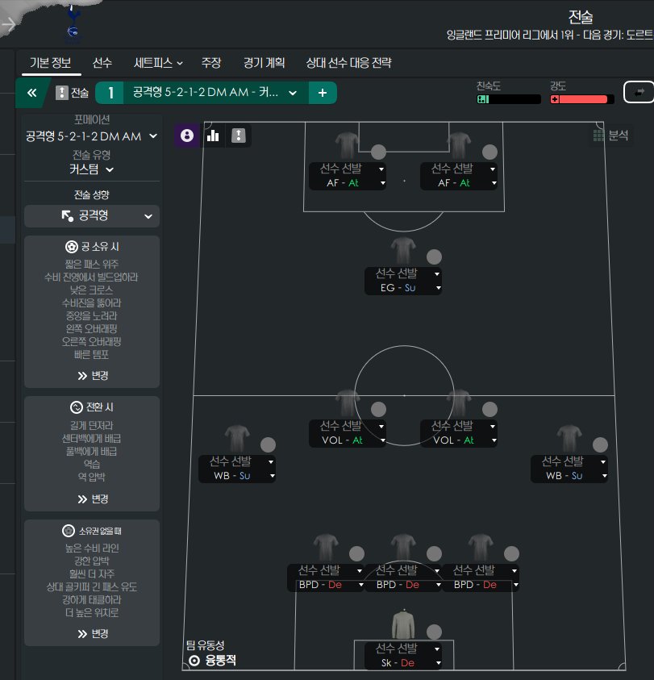Viewport: 654px width, 680px height.
Task: Click the goalkeeper shirt icon
Action: [403, 625]
